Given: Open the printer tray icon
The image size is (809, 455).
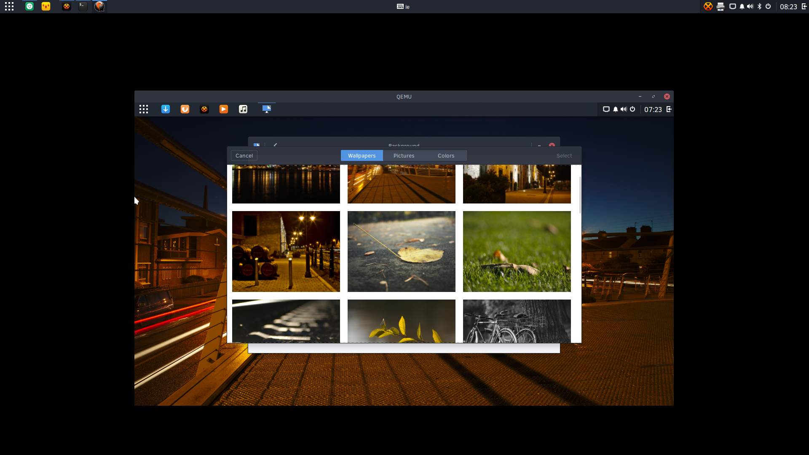Looking at the screenshot, I should [721, 6].
